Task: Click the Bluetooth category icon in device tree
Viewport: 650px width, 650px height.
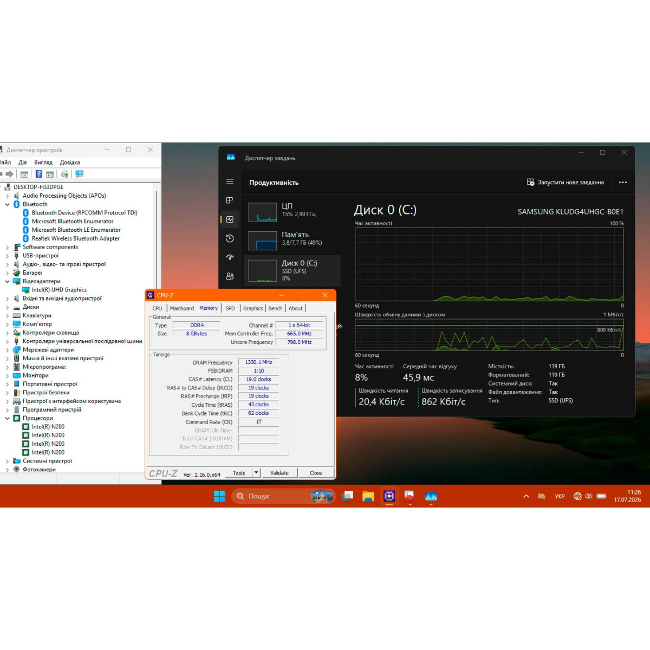Action: coord(17,204)
